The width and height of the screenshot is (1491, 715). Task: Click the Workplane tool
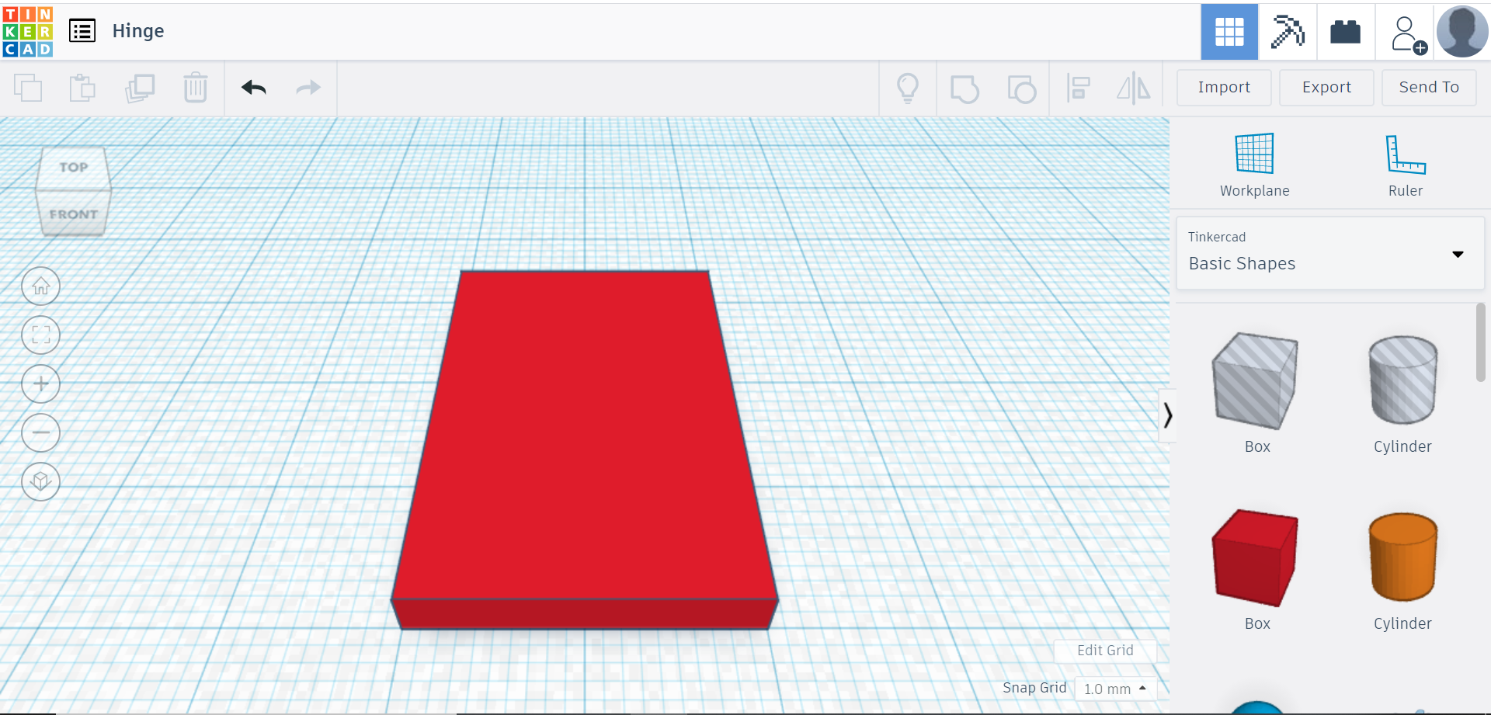tap(1253, 163)
